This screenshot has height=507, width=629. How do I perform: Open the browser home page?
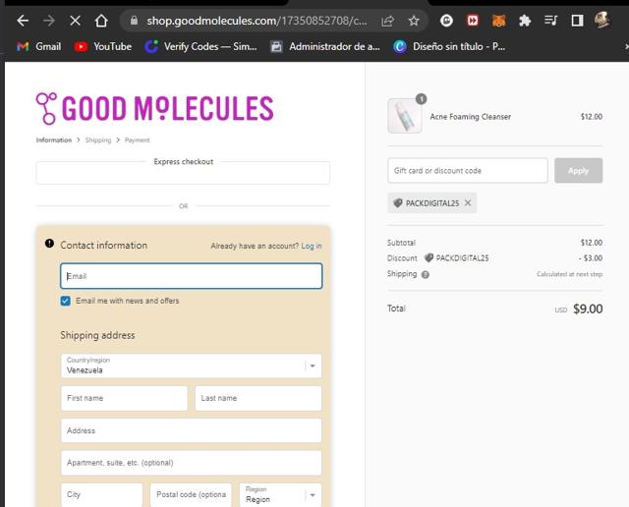point(101,20)
